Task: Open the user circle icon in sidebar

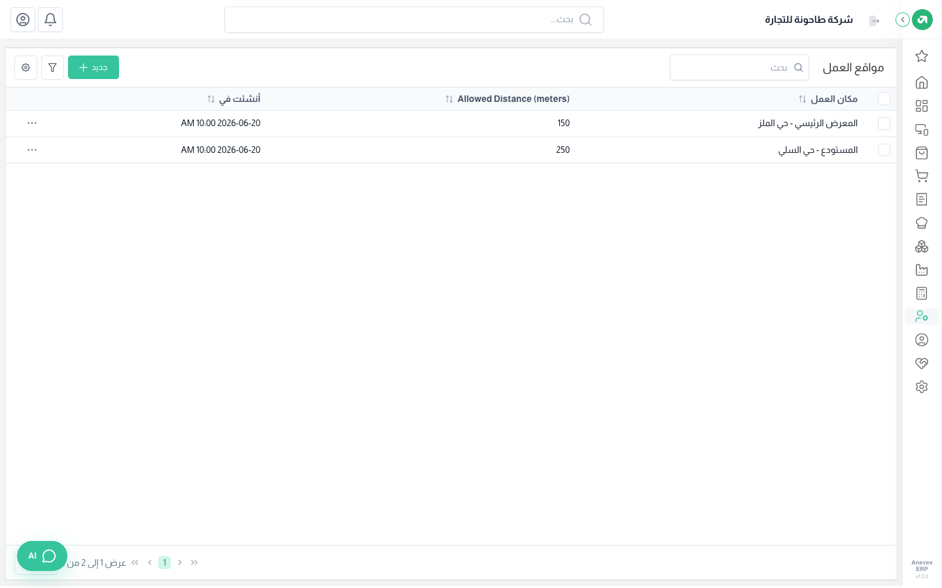Action: [x=922, y=340]
